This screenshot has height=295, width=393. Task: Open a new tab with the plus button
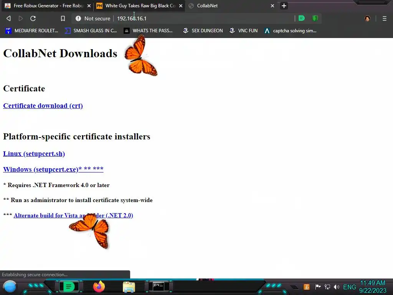coord(284,6)
